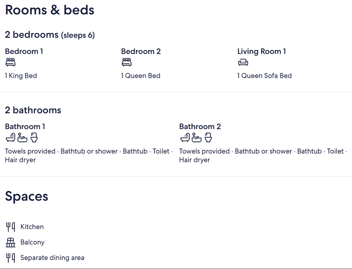This screenshot has width=352, height=269.
Task: Click the Balcony text label
Action: pos(32,242)
